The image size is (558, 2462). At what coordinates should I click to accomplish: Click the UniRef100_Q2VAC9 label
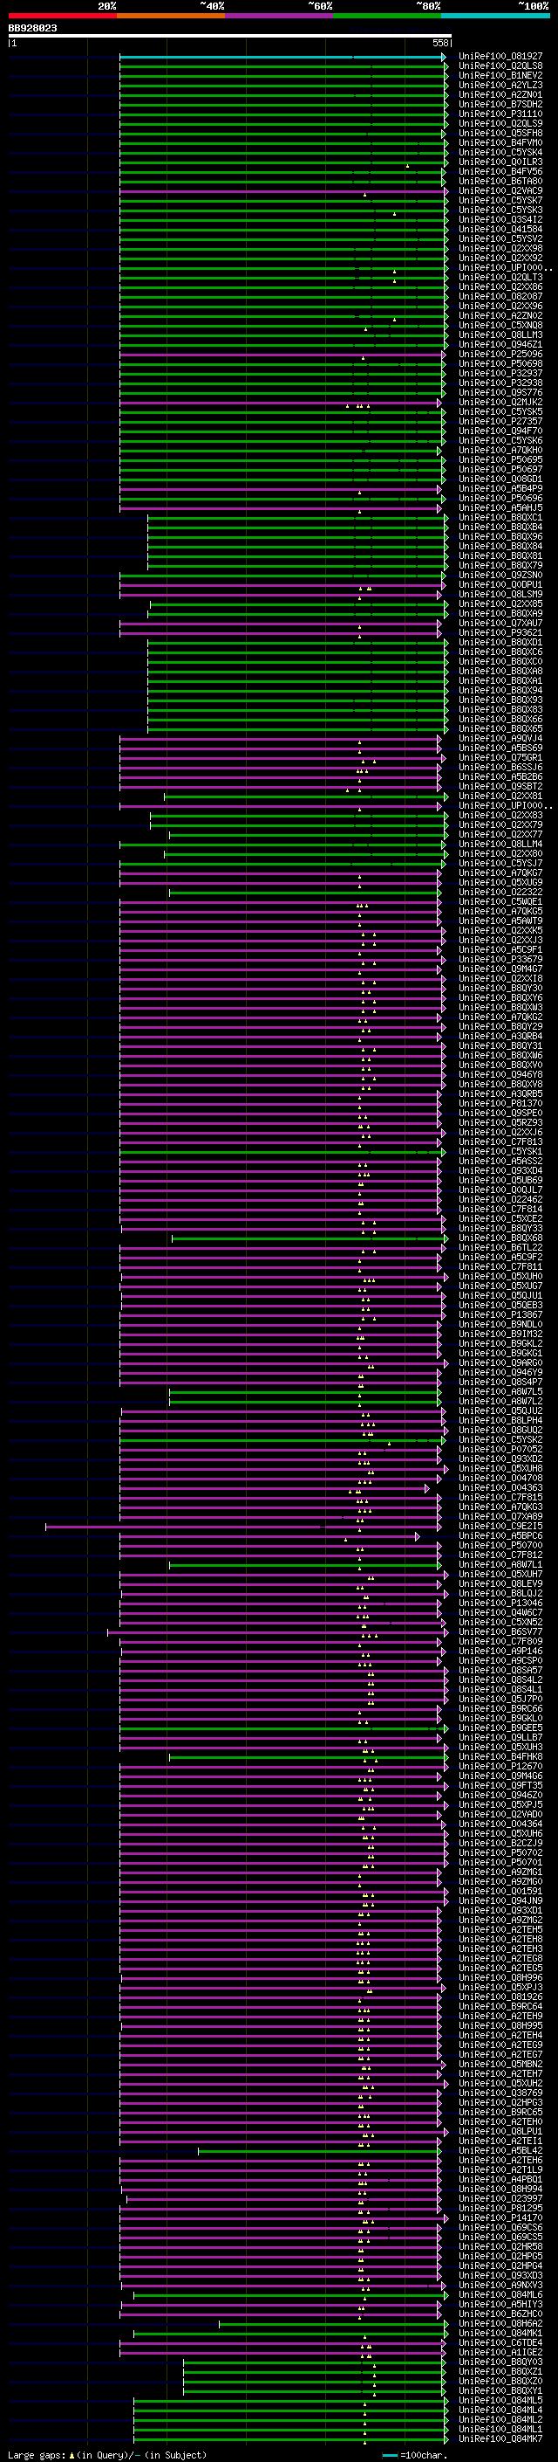point(500,191)
